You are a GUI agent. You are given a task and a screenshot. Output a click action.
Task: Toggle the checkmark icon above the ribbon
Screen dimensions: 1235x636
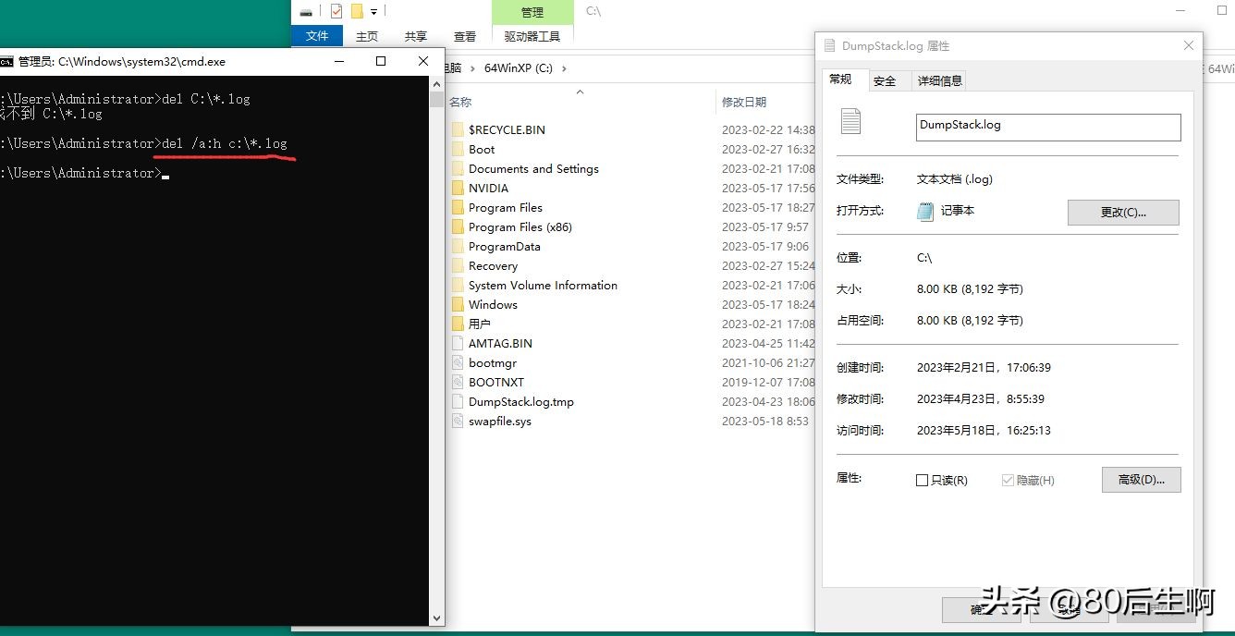336,11
